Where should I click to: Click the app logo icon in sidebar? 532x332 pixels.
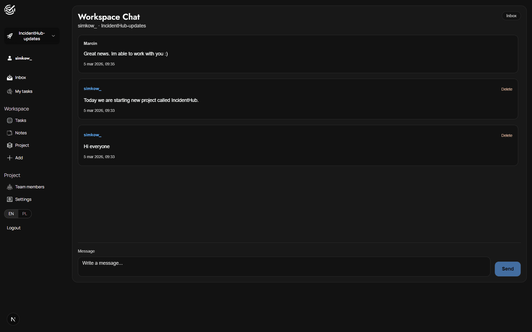[10, 10]
